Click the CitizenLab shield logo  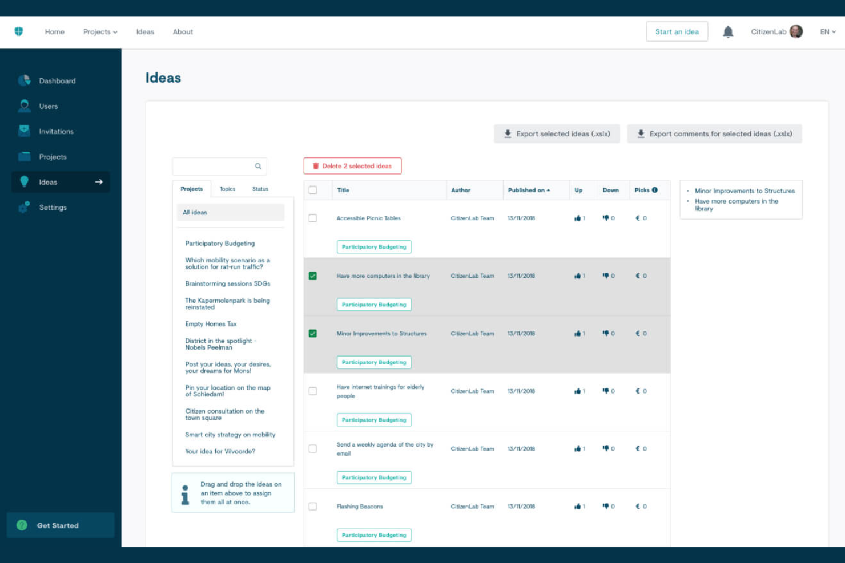pos(19,31)
